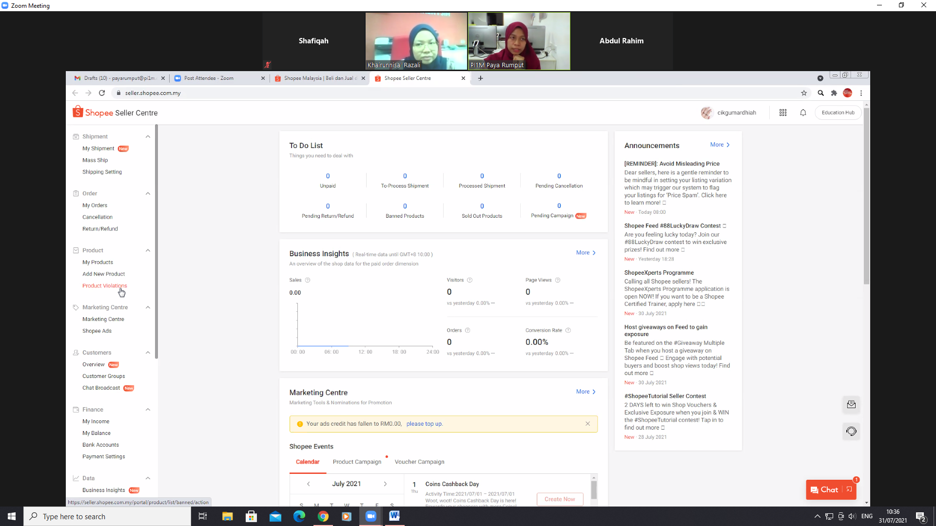This screenshot has width=936, height=526.
Task: Open My Orders in sidebar
Action: point(95,206)
